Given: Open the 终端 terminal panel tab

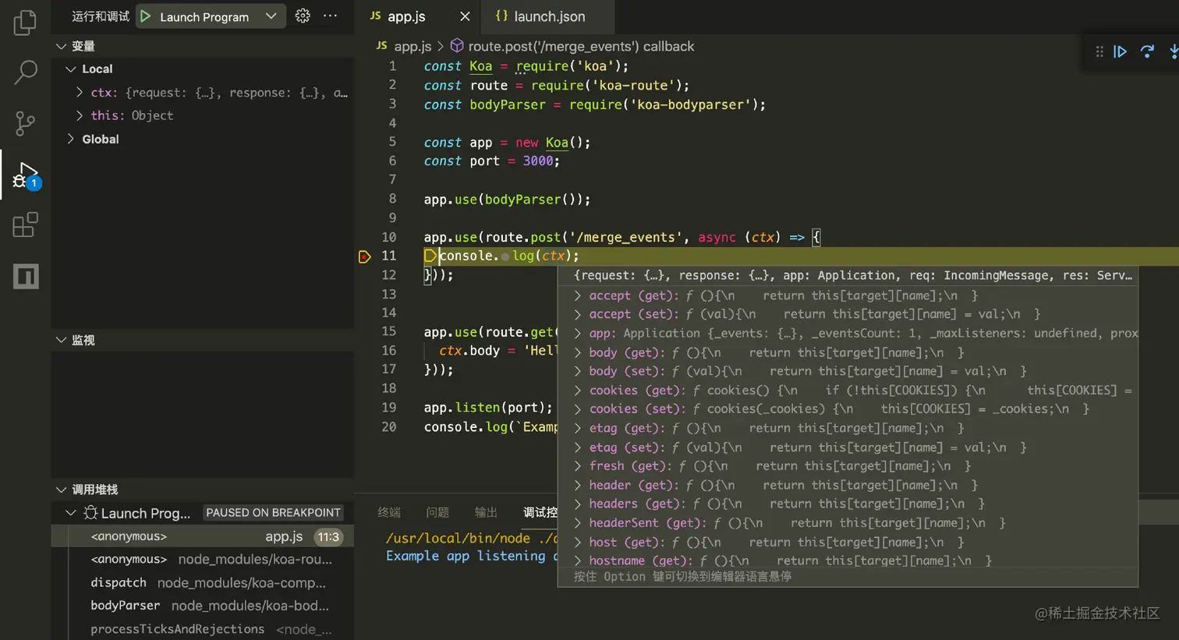Looking at the screenshot, I should click(389, 512).
